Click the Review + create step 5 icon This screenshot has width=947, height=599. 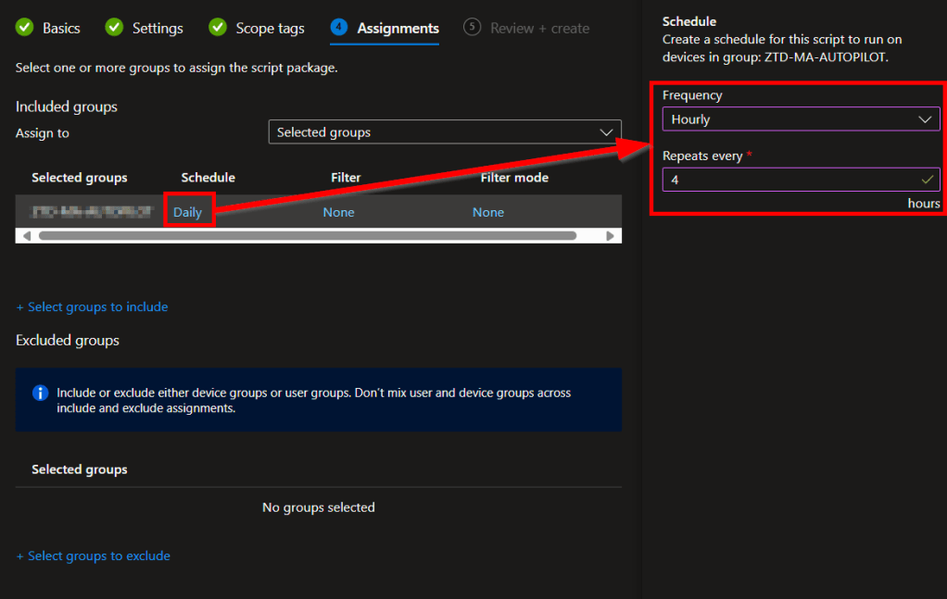pos(473,28)
